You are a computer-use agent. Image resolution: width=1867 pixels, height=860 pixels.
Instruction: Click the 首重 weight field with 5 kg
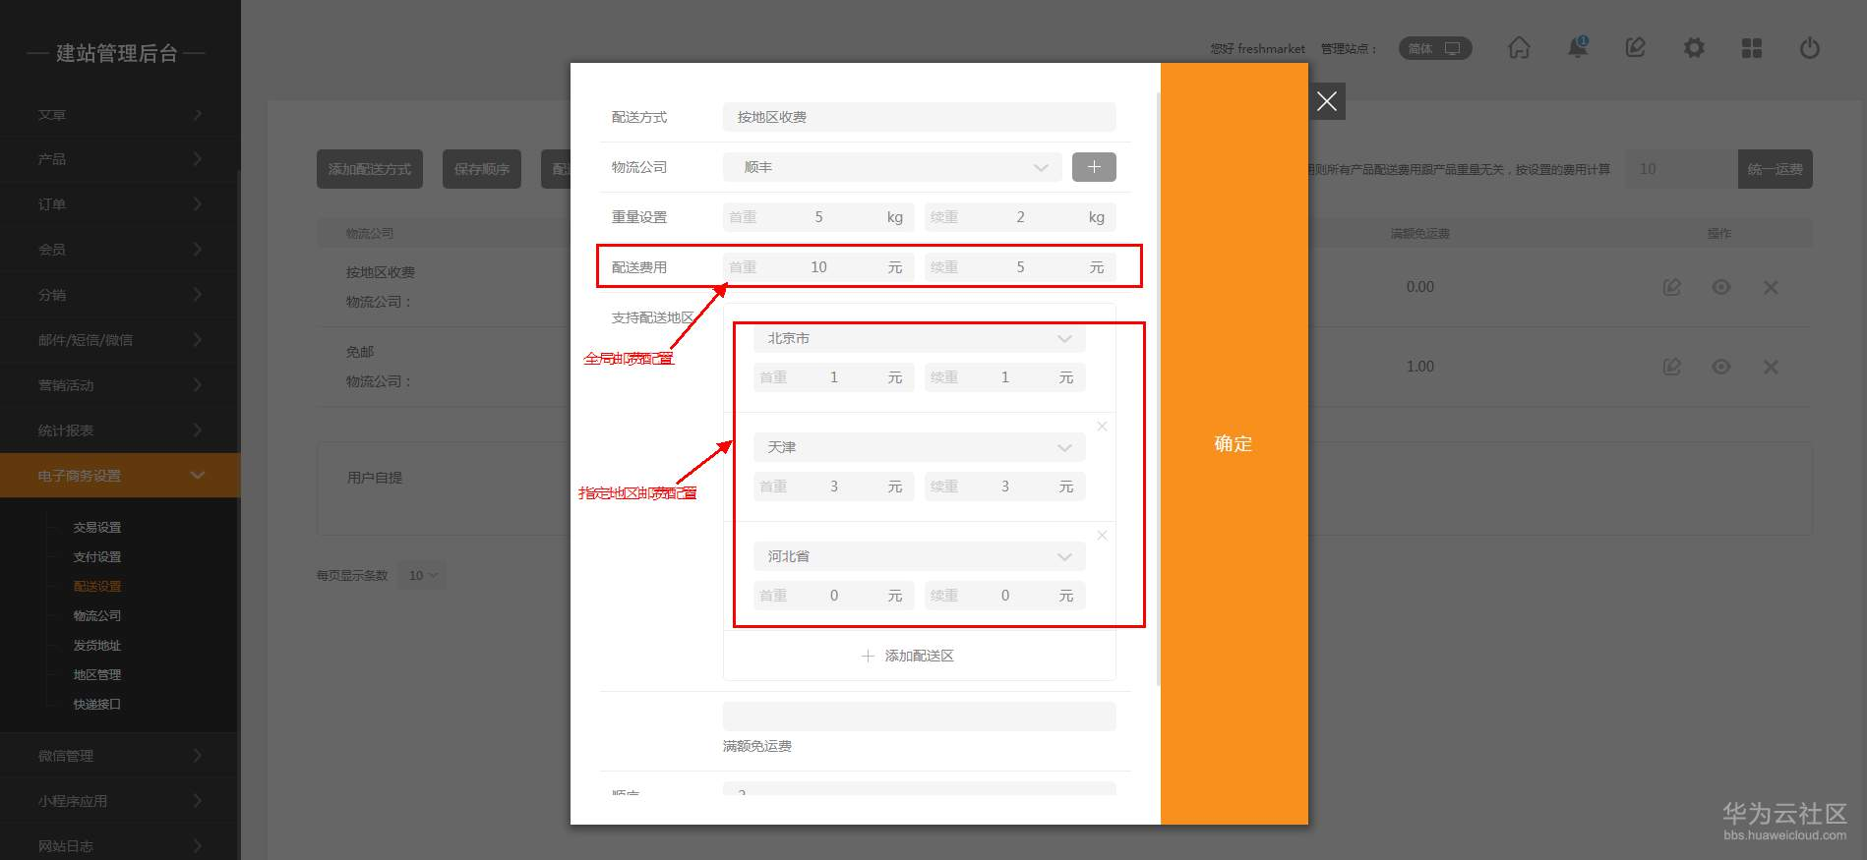click(818, 217)
